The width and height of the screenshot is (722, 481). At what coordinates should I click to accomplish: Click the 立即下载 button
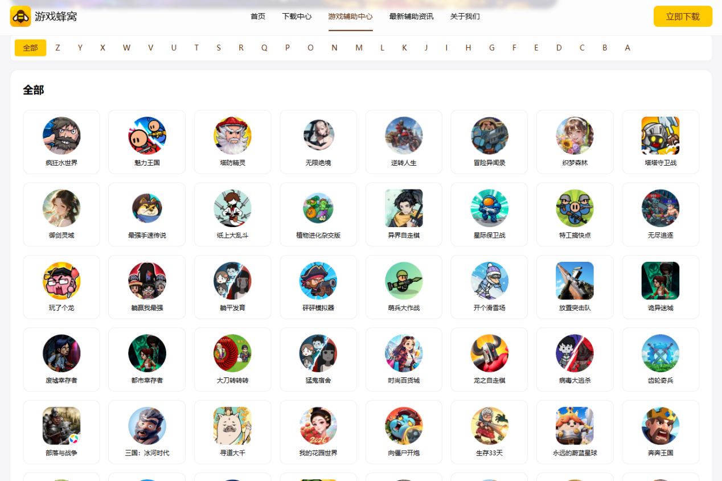(683, 17)
